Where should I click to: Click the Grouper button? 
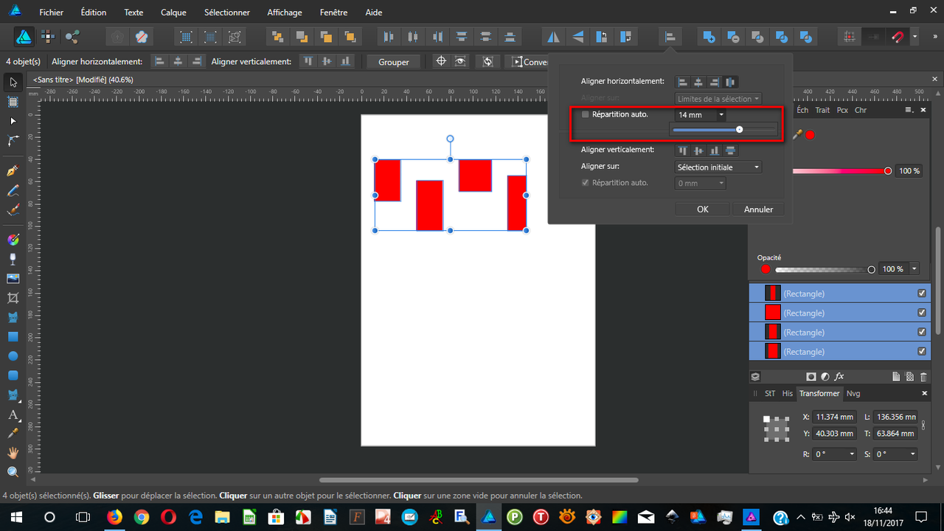coord(394,62)
